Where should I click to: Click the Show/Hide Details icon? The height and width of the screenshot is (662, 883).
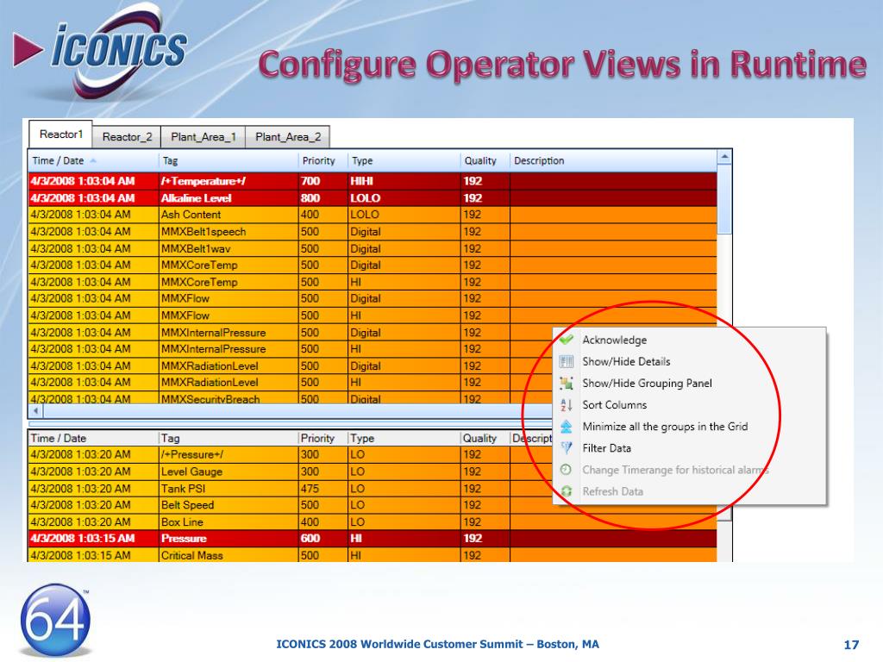566,361
